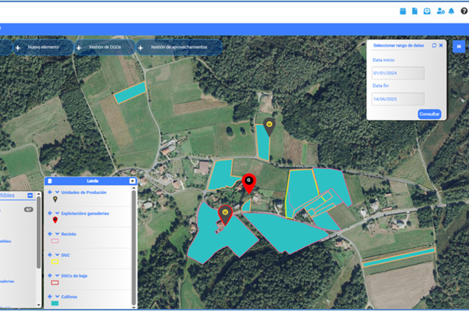This screenshot has height=311, width=469.
Task: Collapse Unidades de Produción legend entry
Action: pos(57,192)
